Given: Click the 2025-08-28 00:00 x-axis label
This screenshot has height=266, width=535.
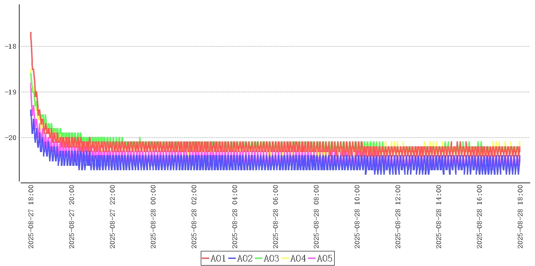Looking at the screenshot, I should tap(153, 217).
